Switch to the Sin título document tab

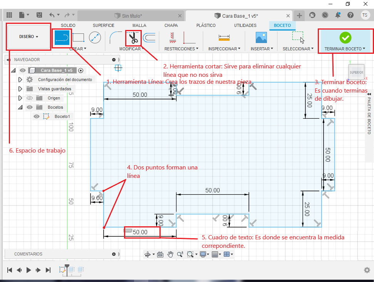click(132, 16)
